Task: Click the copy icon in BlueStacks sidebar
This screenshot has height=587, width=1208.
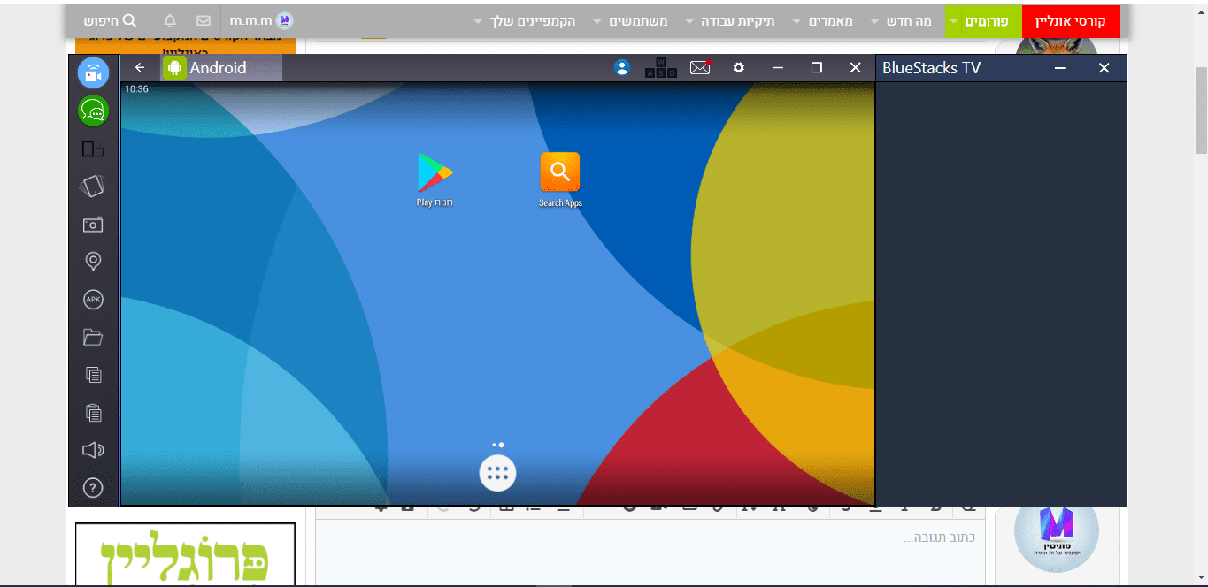Action: tap(93, 375)
